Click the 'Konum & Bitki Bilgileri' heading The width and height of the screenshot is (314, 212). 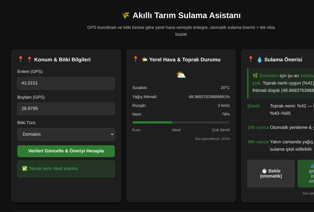point(62,60)
